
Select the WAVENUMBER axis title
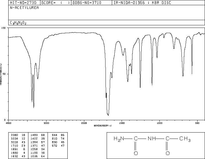pos(103,126)
